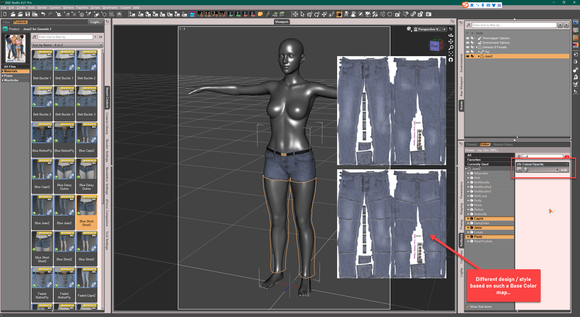Open Smart Content pane options menu icon
Image resolution: width=580 pixels, height=317 pixels.
(x=107, y=21)
